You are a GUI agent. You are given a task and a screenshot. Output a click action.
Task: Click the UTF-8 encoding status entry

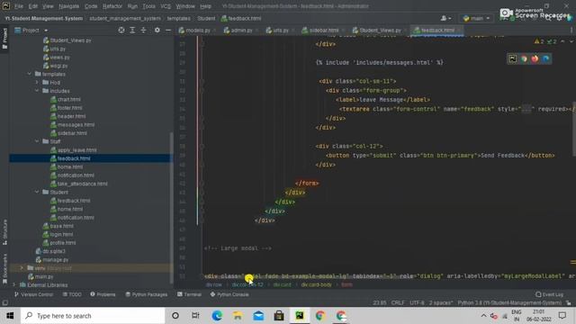point(417,303)
